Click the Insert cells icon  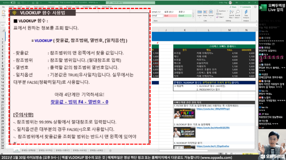click(199, 13)
